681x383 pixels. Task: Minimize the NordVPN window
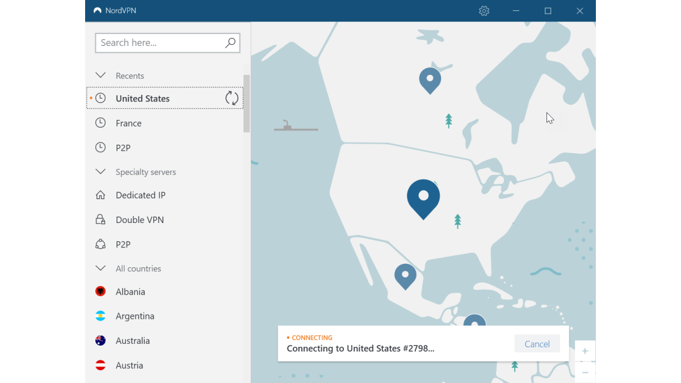pyautogui.click(x=516, y=11)
